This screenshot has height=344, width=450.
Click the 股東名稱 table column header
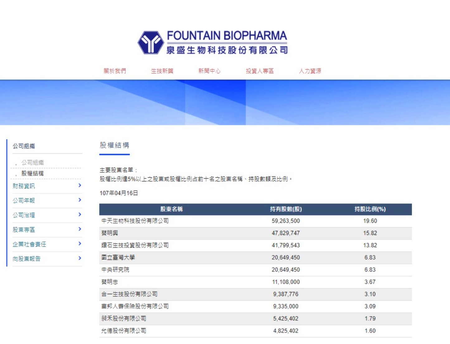point(171,209)
